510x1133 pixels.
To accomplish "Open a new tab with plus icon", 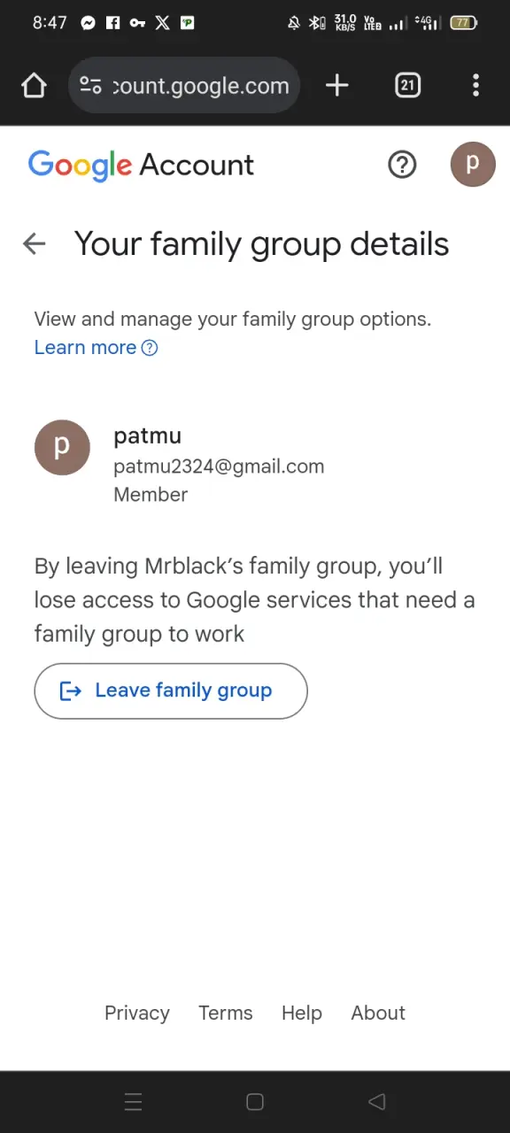I will [x=336, y=86].
